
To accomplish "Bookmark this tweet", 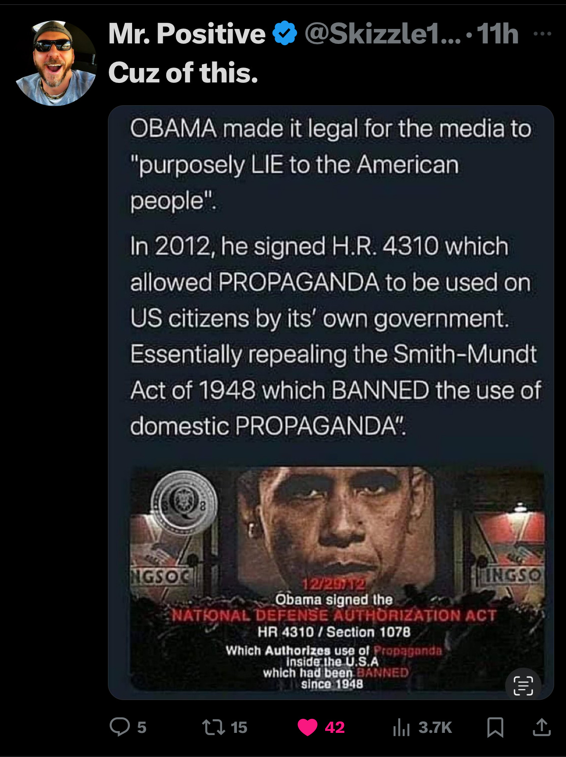I will [x=495, y=727].
